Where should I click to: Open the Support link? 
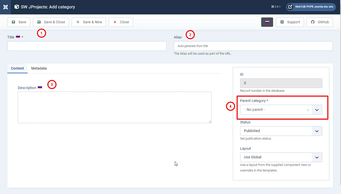[x=290, y=22]
